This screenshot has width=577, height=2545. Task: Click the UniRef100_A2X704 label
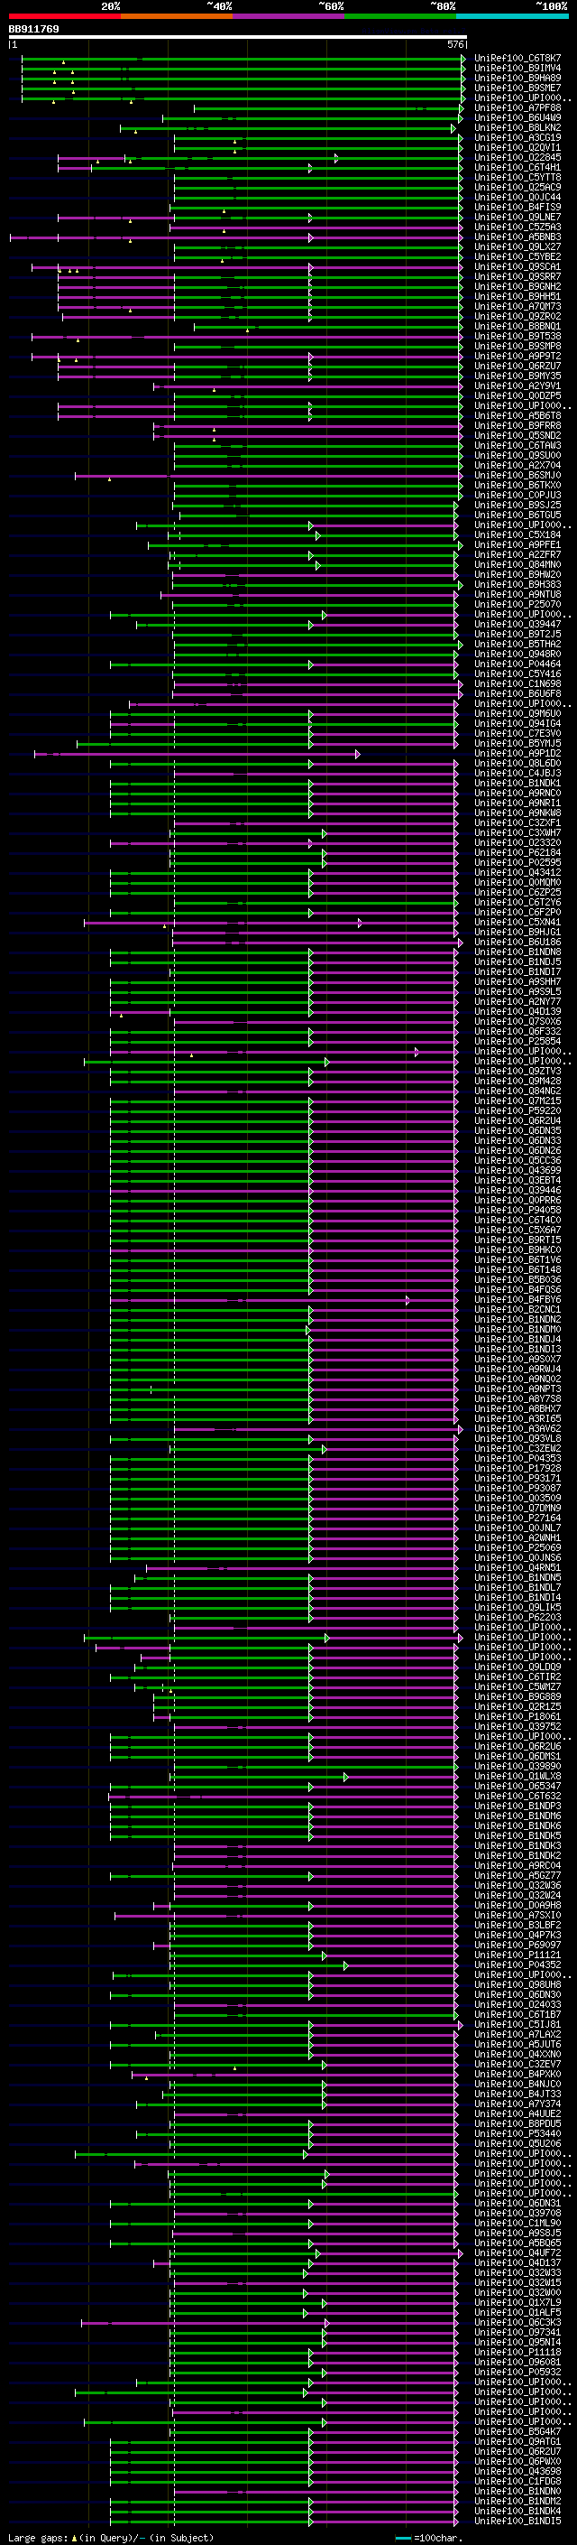(x=517, y=465)
